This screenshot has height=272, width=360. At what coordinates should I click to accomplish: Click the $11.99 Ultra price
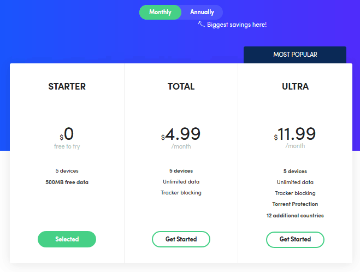[x=295, y=134]
